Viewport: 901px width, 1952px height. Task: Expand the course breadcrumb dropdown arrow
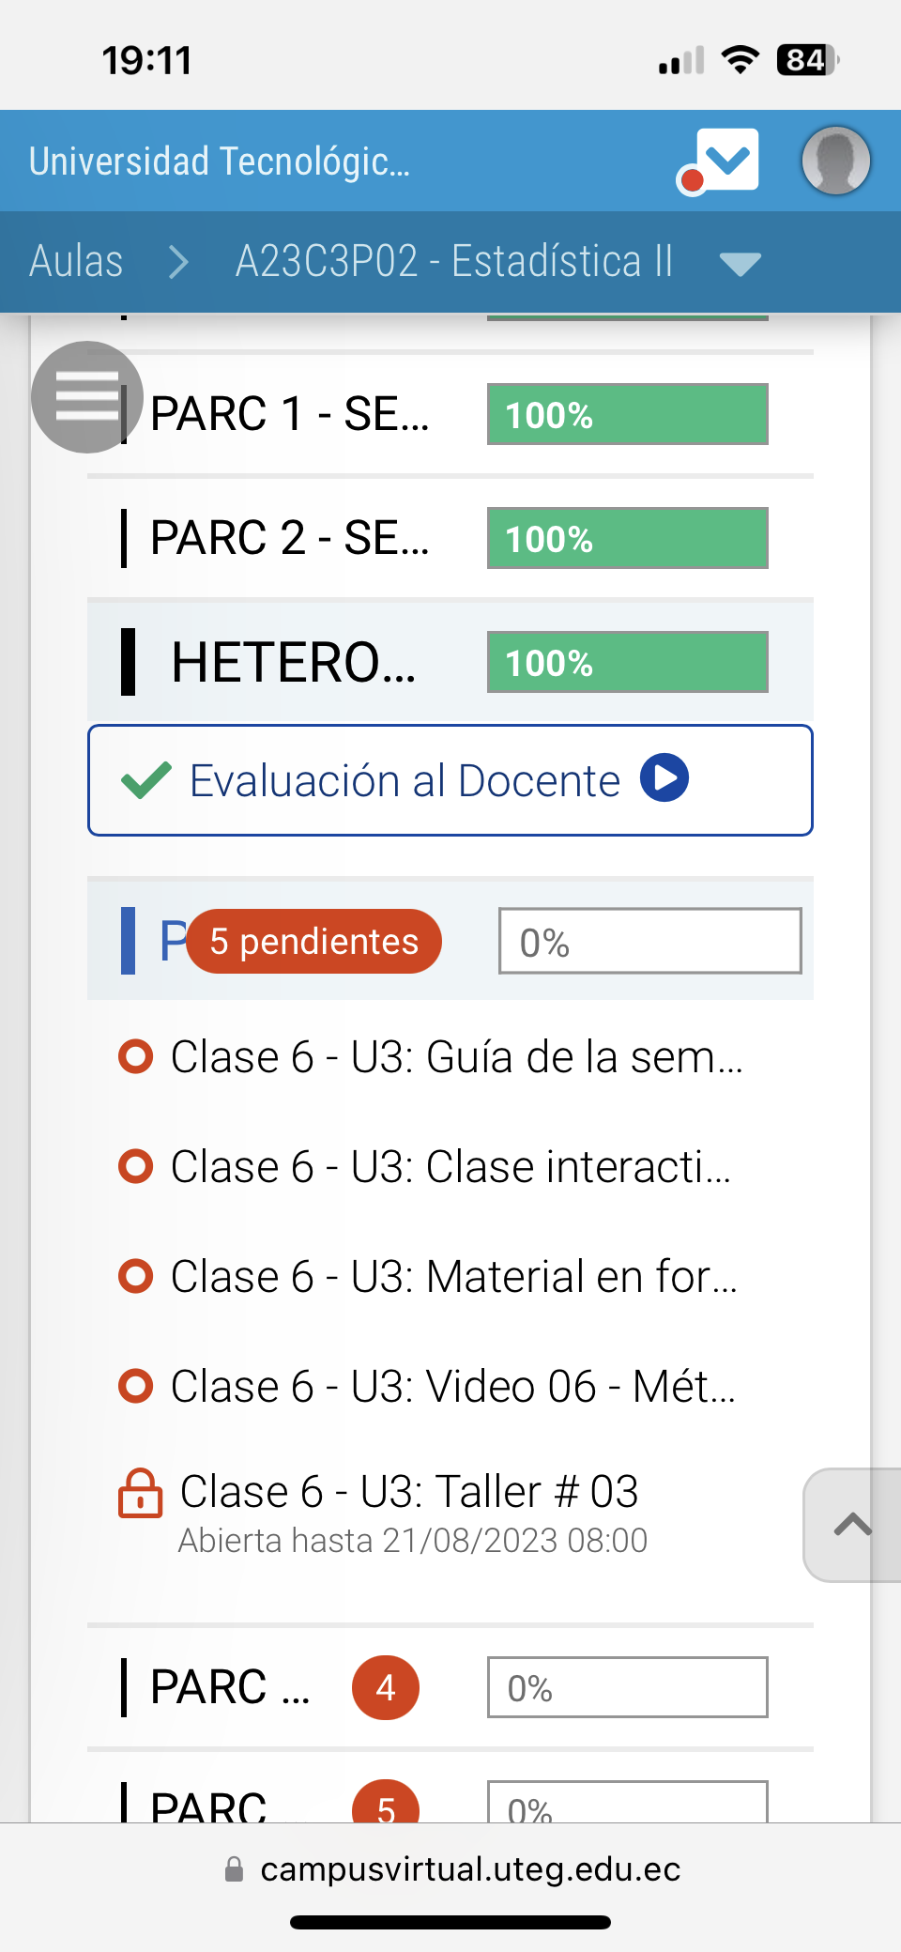coord(740,263)
